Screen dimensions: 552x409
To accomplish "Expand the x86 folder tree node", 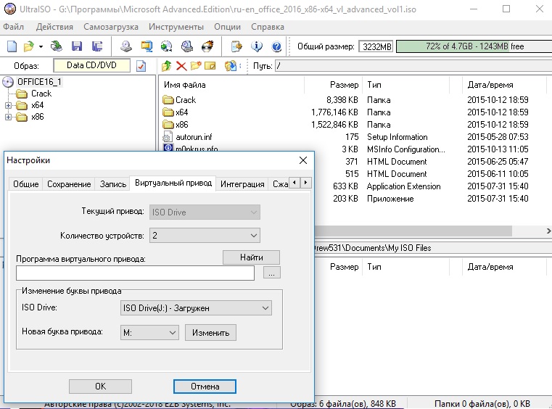I will coord(8,117).
